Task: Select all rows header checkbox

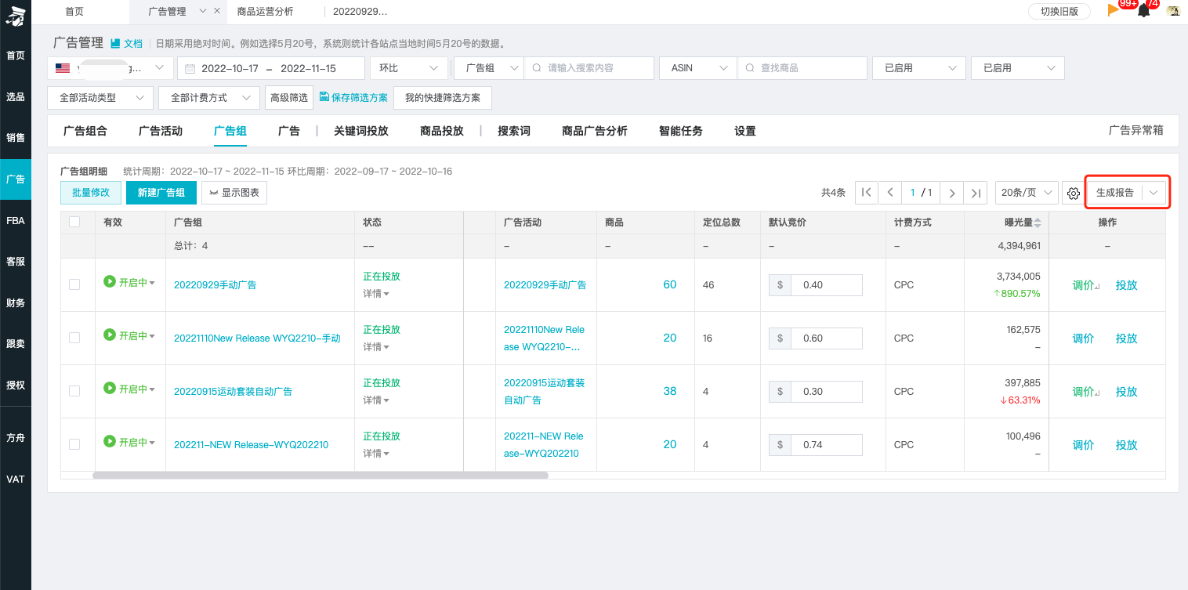Action: coord(74,222)
